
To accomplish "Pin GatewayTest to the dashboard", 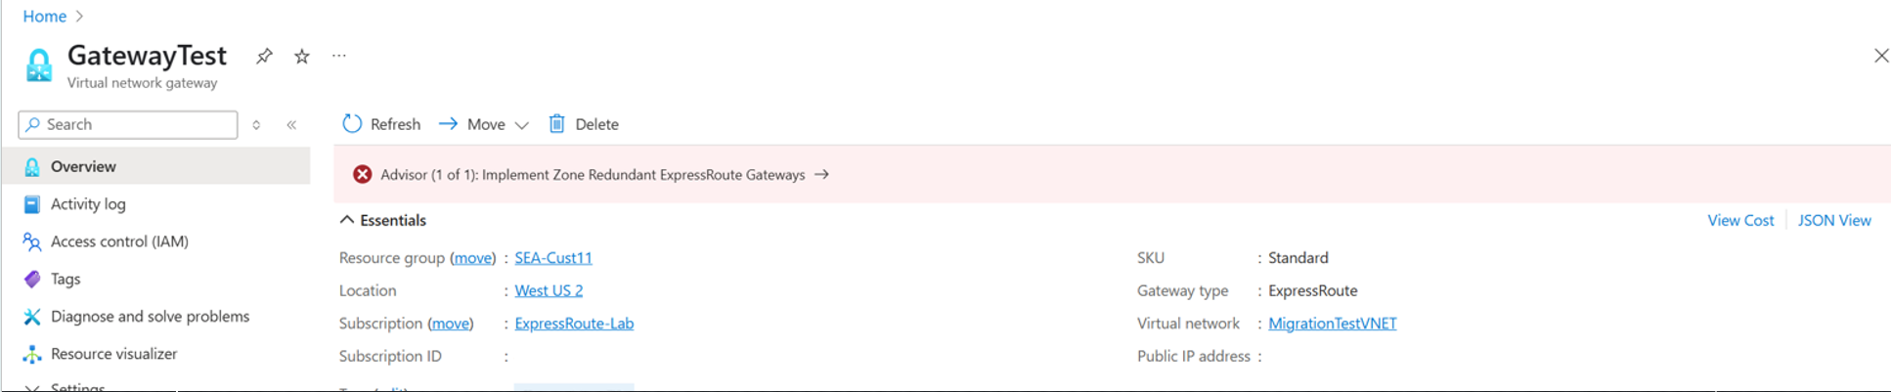I will point(264,57).
